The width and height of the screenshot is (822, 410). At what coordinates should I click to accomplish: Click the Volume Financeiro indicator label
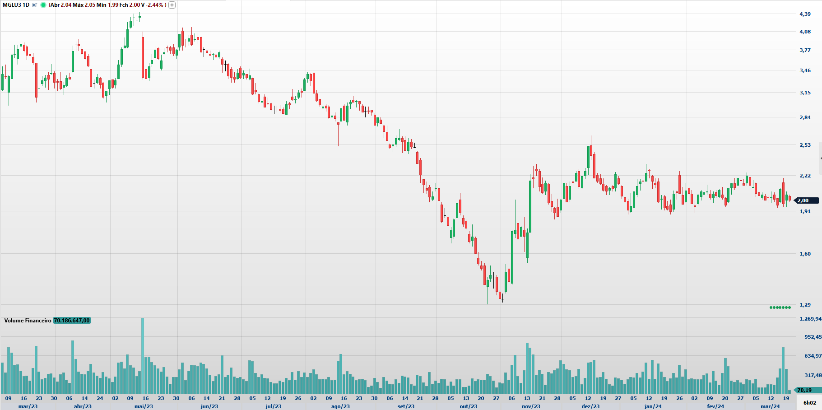(x=28, y=321)
